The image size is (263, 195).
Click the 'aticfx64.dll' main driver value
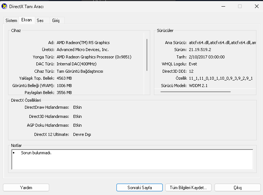(x=222, y=43)
